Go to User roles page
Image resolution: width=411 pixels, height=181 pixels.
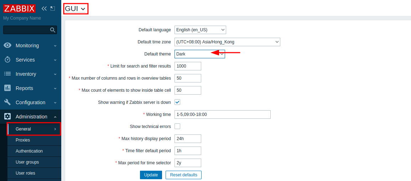pyautogui.click(x=34, y=173)
